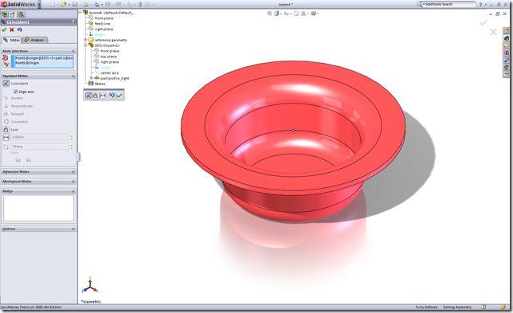Image resolution: width=513 pixels, height=313 pixels.
Task: Click distance value stepper arrows
Action: [x=72, y=137]
